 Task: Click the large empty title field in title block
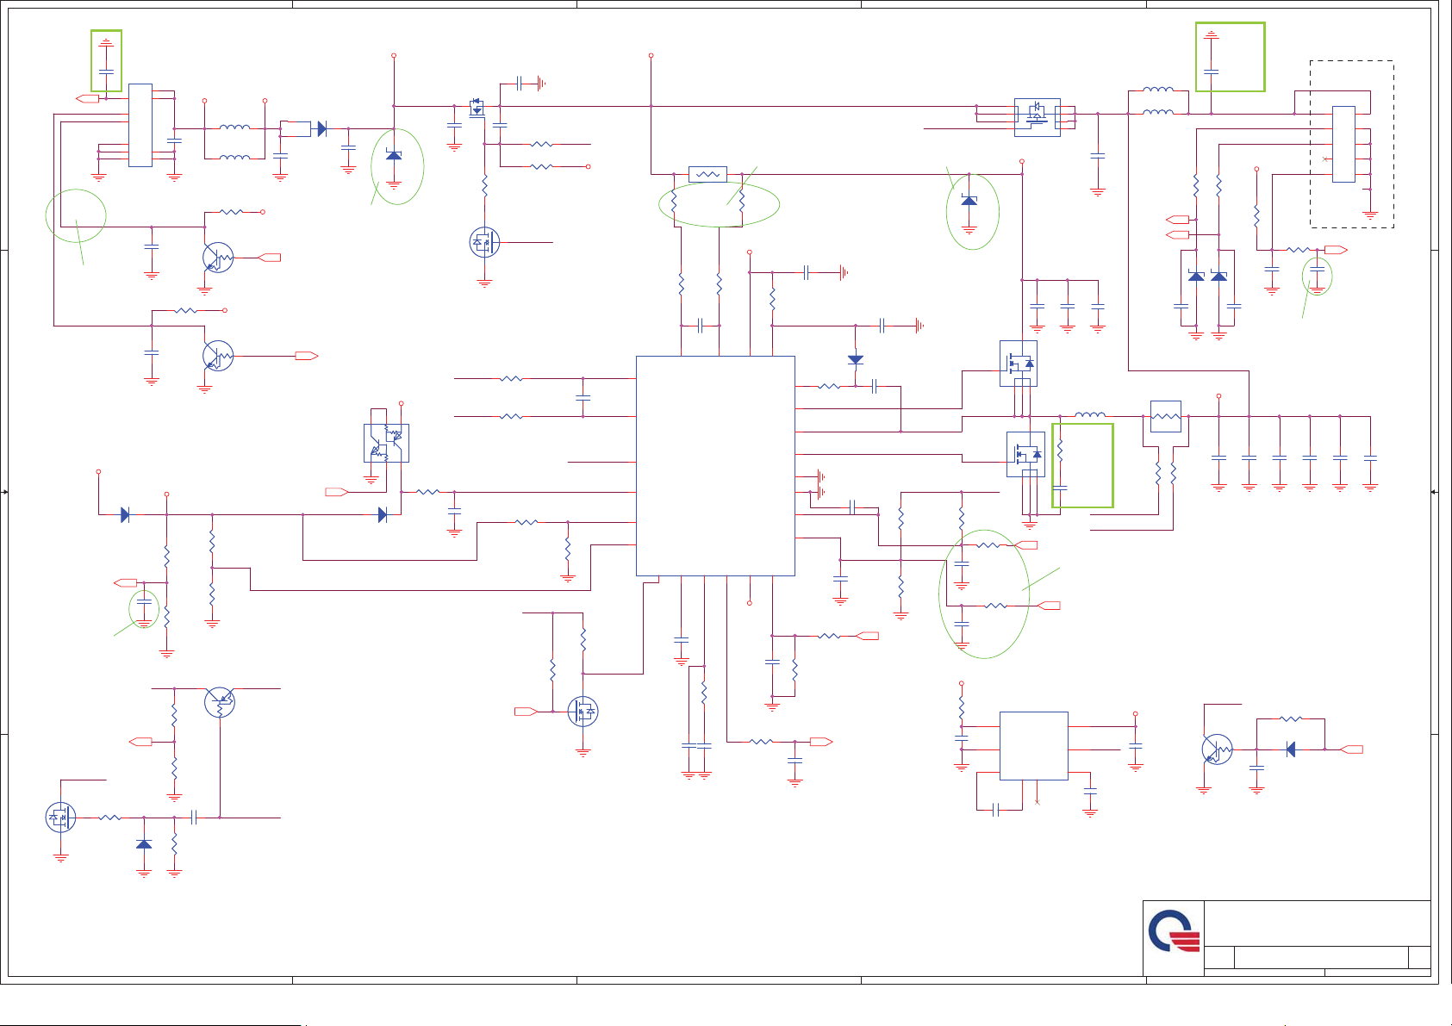(x=1317, y=923)
